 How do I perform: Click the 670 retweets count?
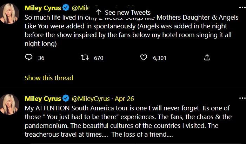(99, 58)
